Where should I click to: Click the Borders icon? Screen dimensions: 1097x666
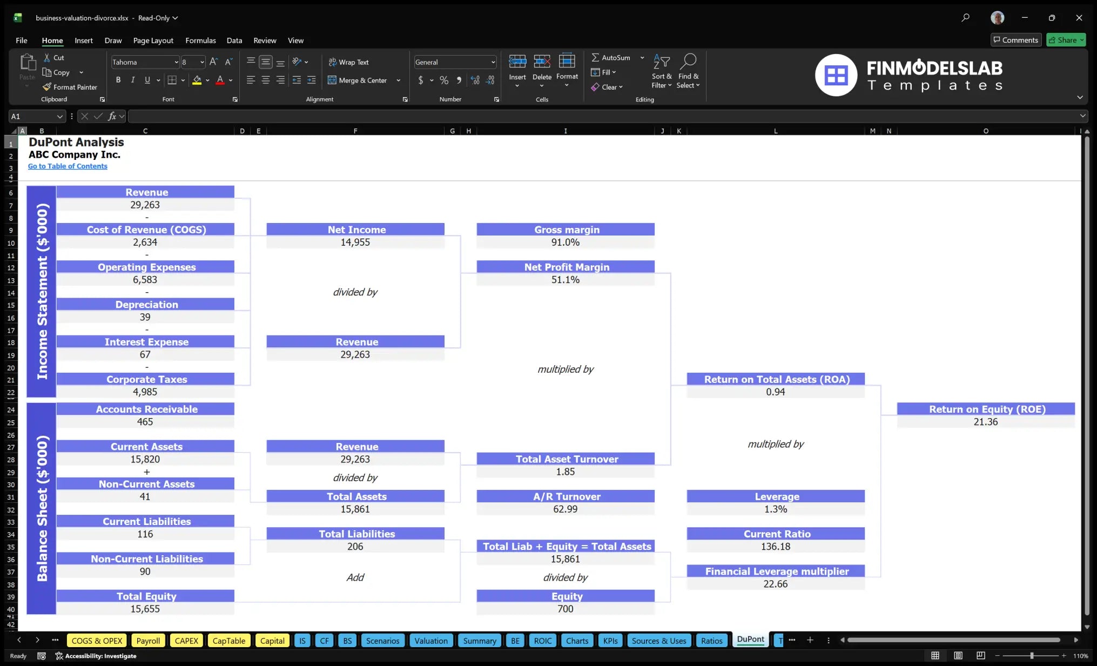click(172, 80)
